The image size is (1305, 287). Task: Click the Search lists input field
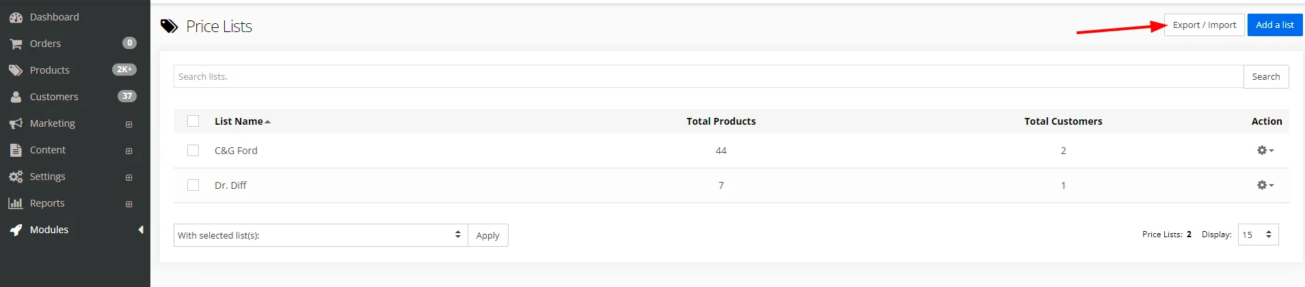[x=708, y=77]
